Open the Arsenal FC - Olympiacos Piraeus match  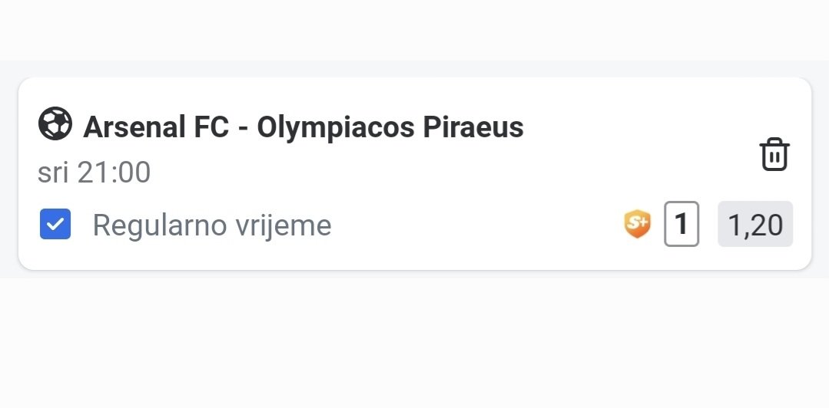303,127
